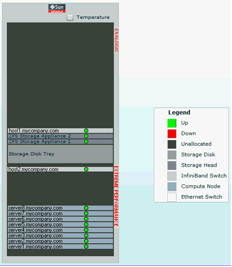Image resolution: width=232 pixels, height=267 pixels.
Task: Click ZFS Storage Appliance 2 status dot
Action: [x=86, y=136]
